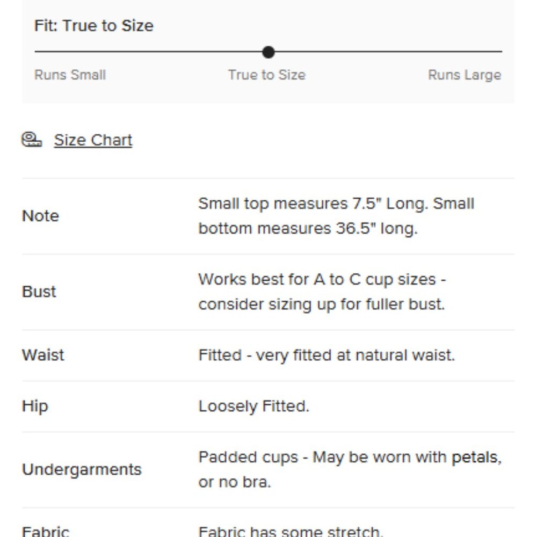Click the Small top measurement note text
Viewport: 537px width, 537px height.
coord(336,216)
